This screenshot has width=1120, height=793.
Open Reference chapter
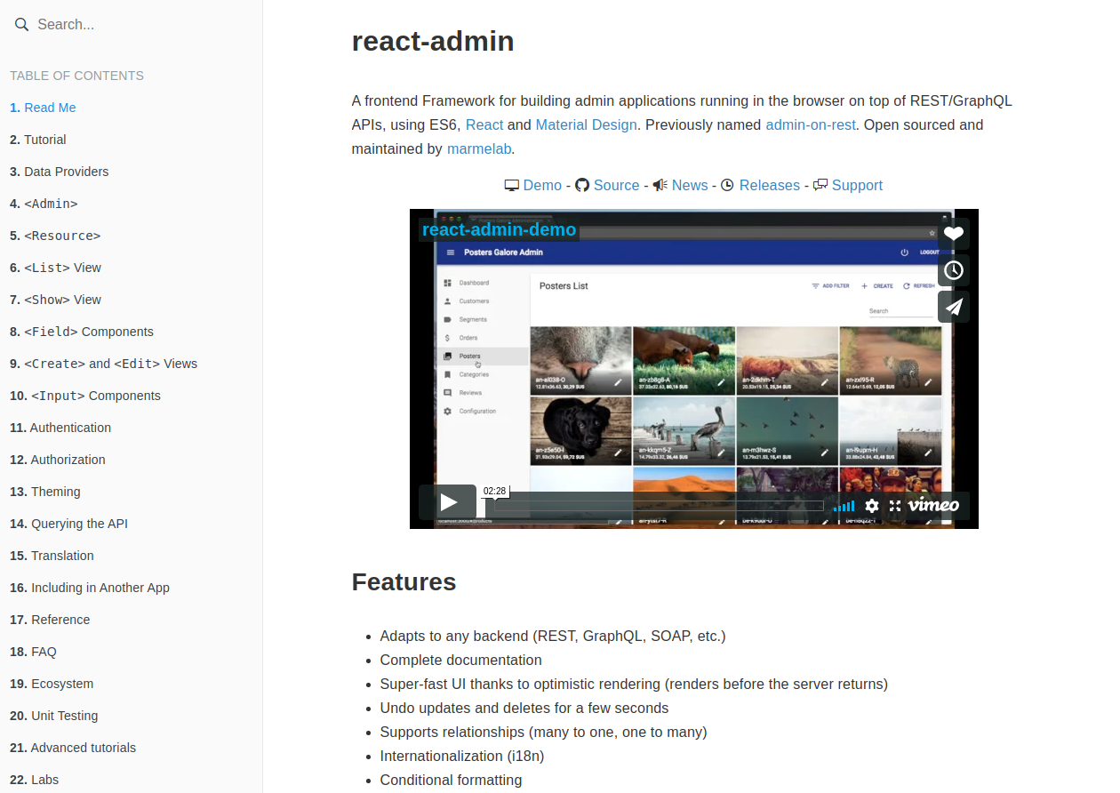pos(50,620)
